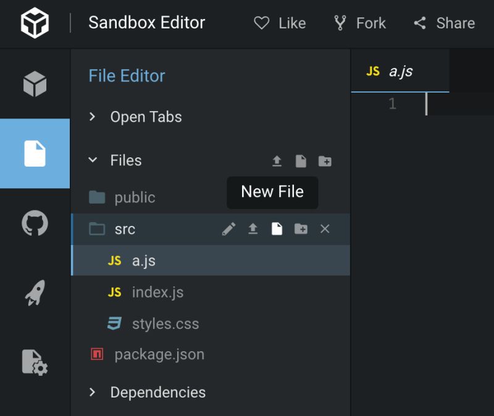Open the Sandbox Info panel from the sidebar

pos(35,83)
